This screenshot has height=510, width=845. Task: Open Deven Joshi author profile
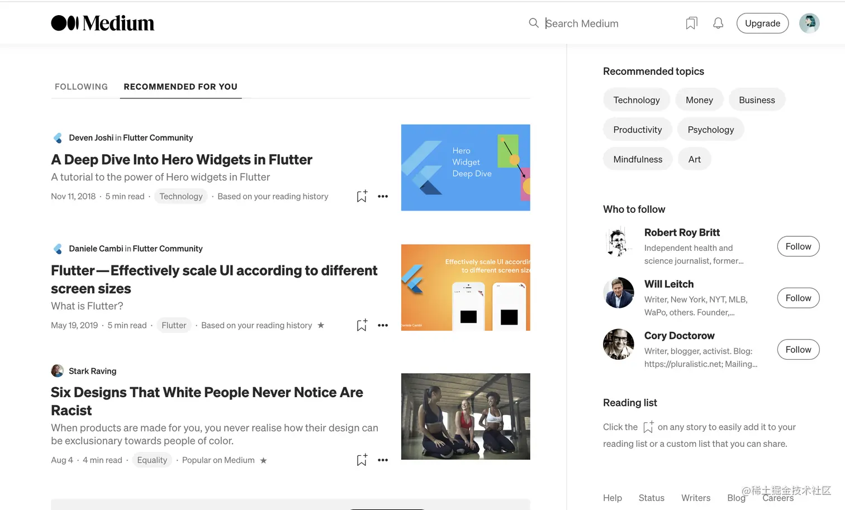tap(91, 137)
